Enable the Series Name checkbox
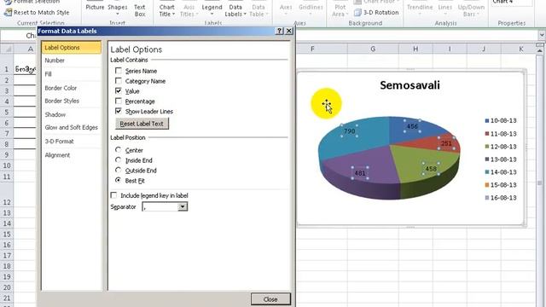 pyautogui.click(x=119, y=71)
